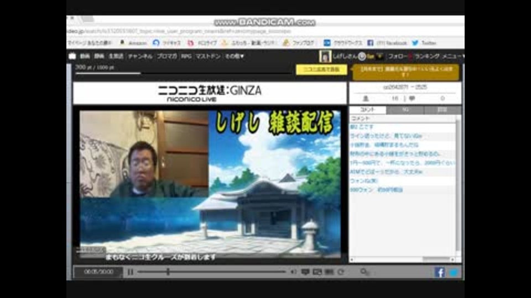This screenshot has width=531, height=298.
Task: Open the クラウドワークス bookmark
Action: pyautogui.click(x=343, y=43)
